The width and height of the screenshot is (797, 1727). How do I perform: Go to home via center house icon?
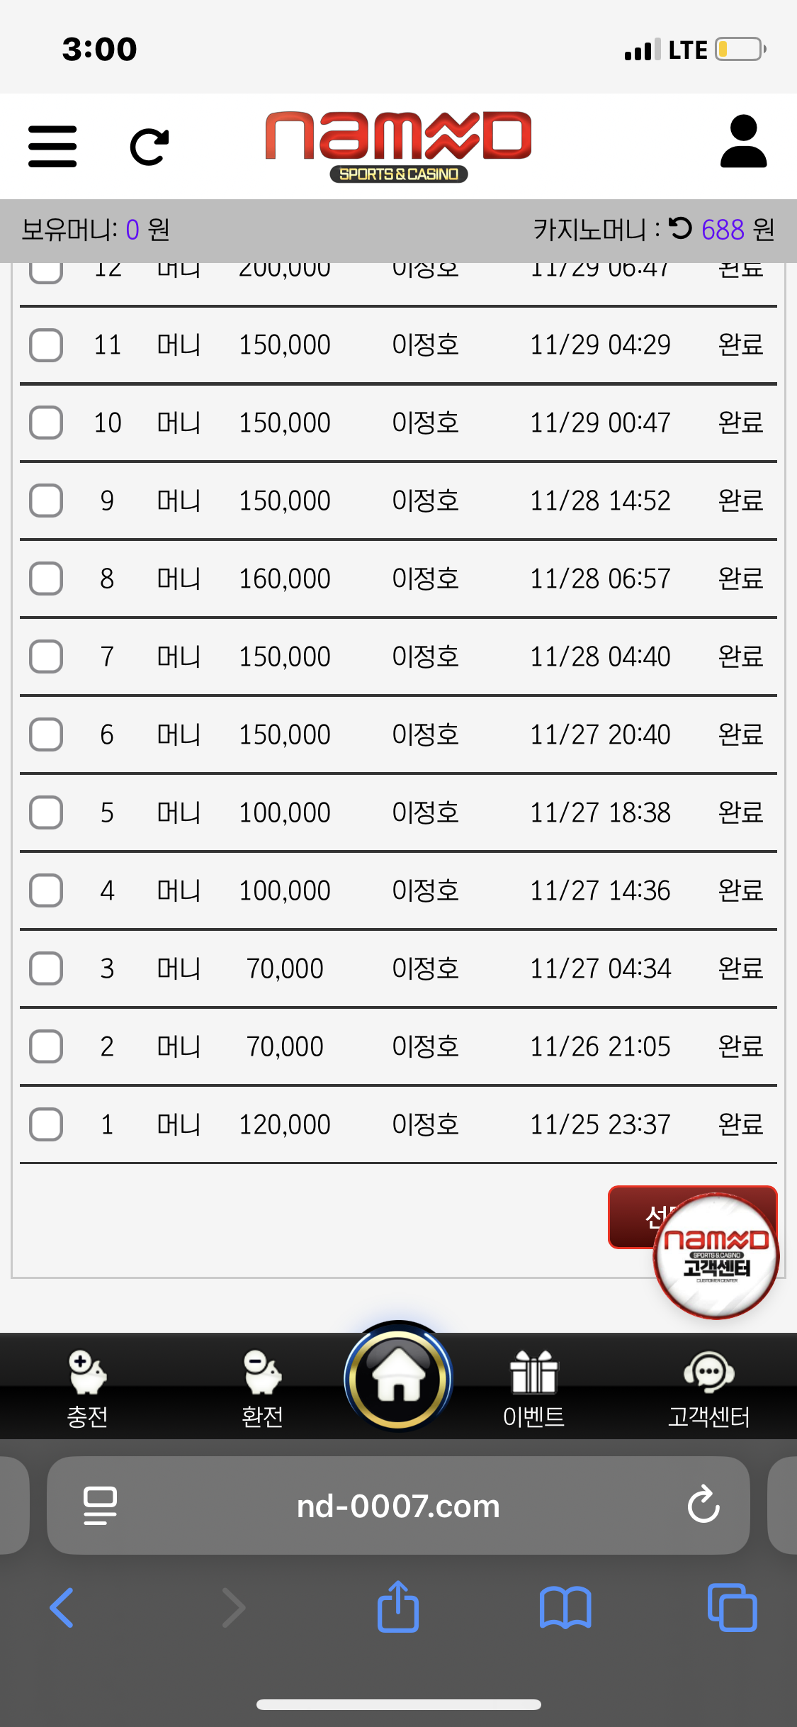[399, 1377]
